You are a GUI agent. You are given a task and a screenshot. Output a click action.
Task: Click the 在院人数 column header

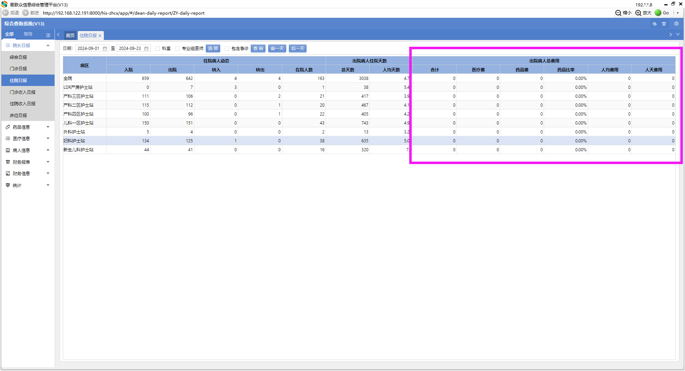click(x=304, y=70)
